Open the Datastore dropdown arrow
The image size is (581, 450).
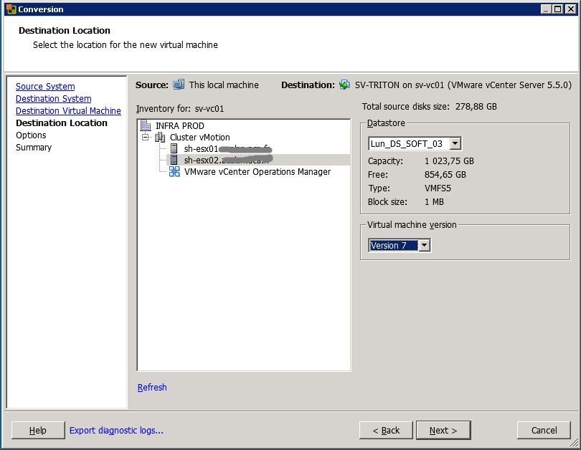(455, 143)
